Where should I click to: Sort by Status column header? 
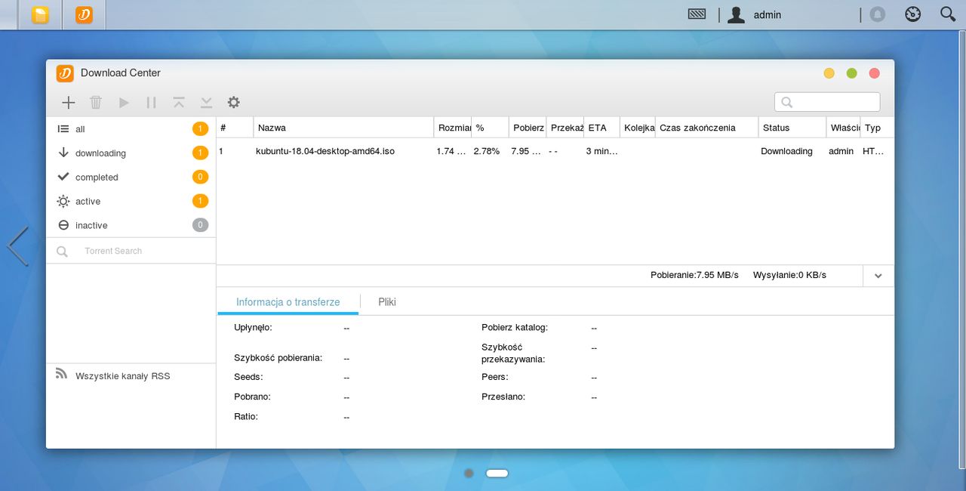tap(792, 128)
